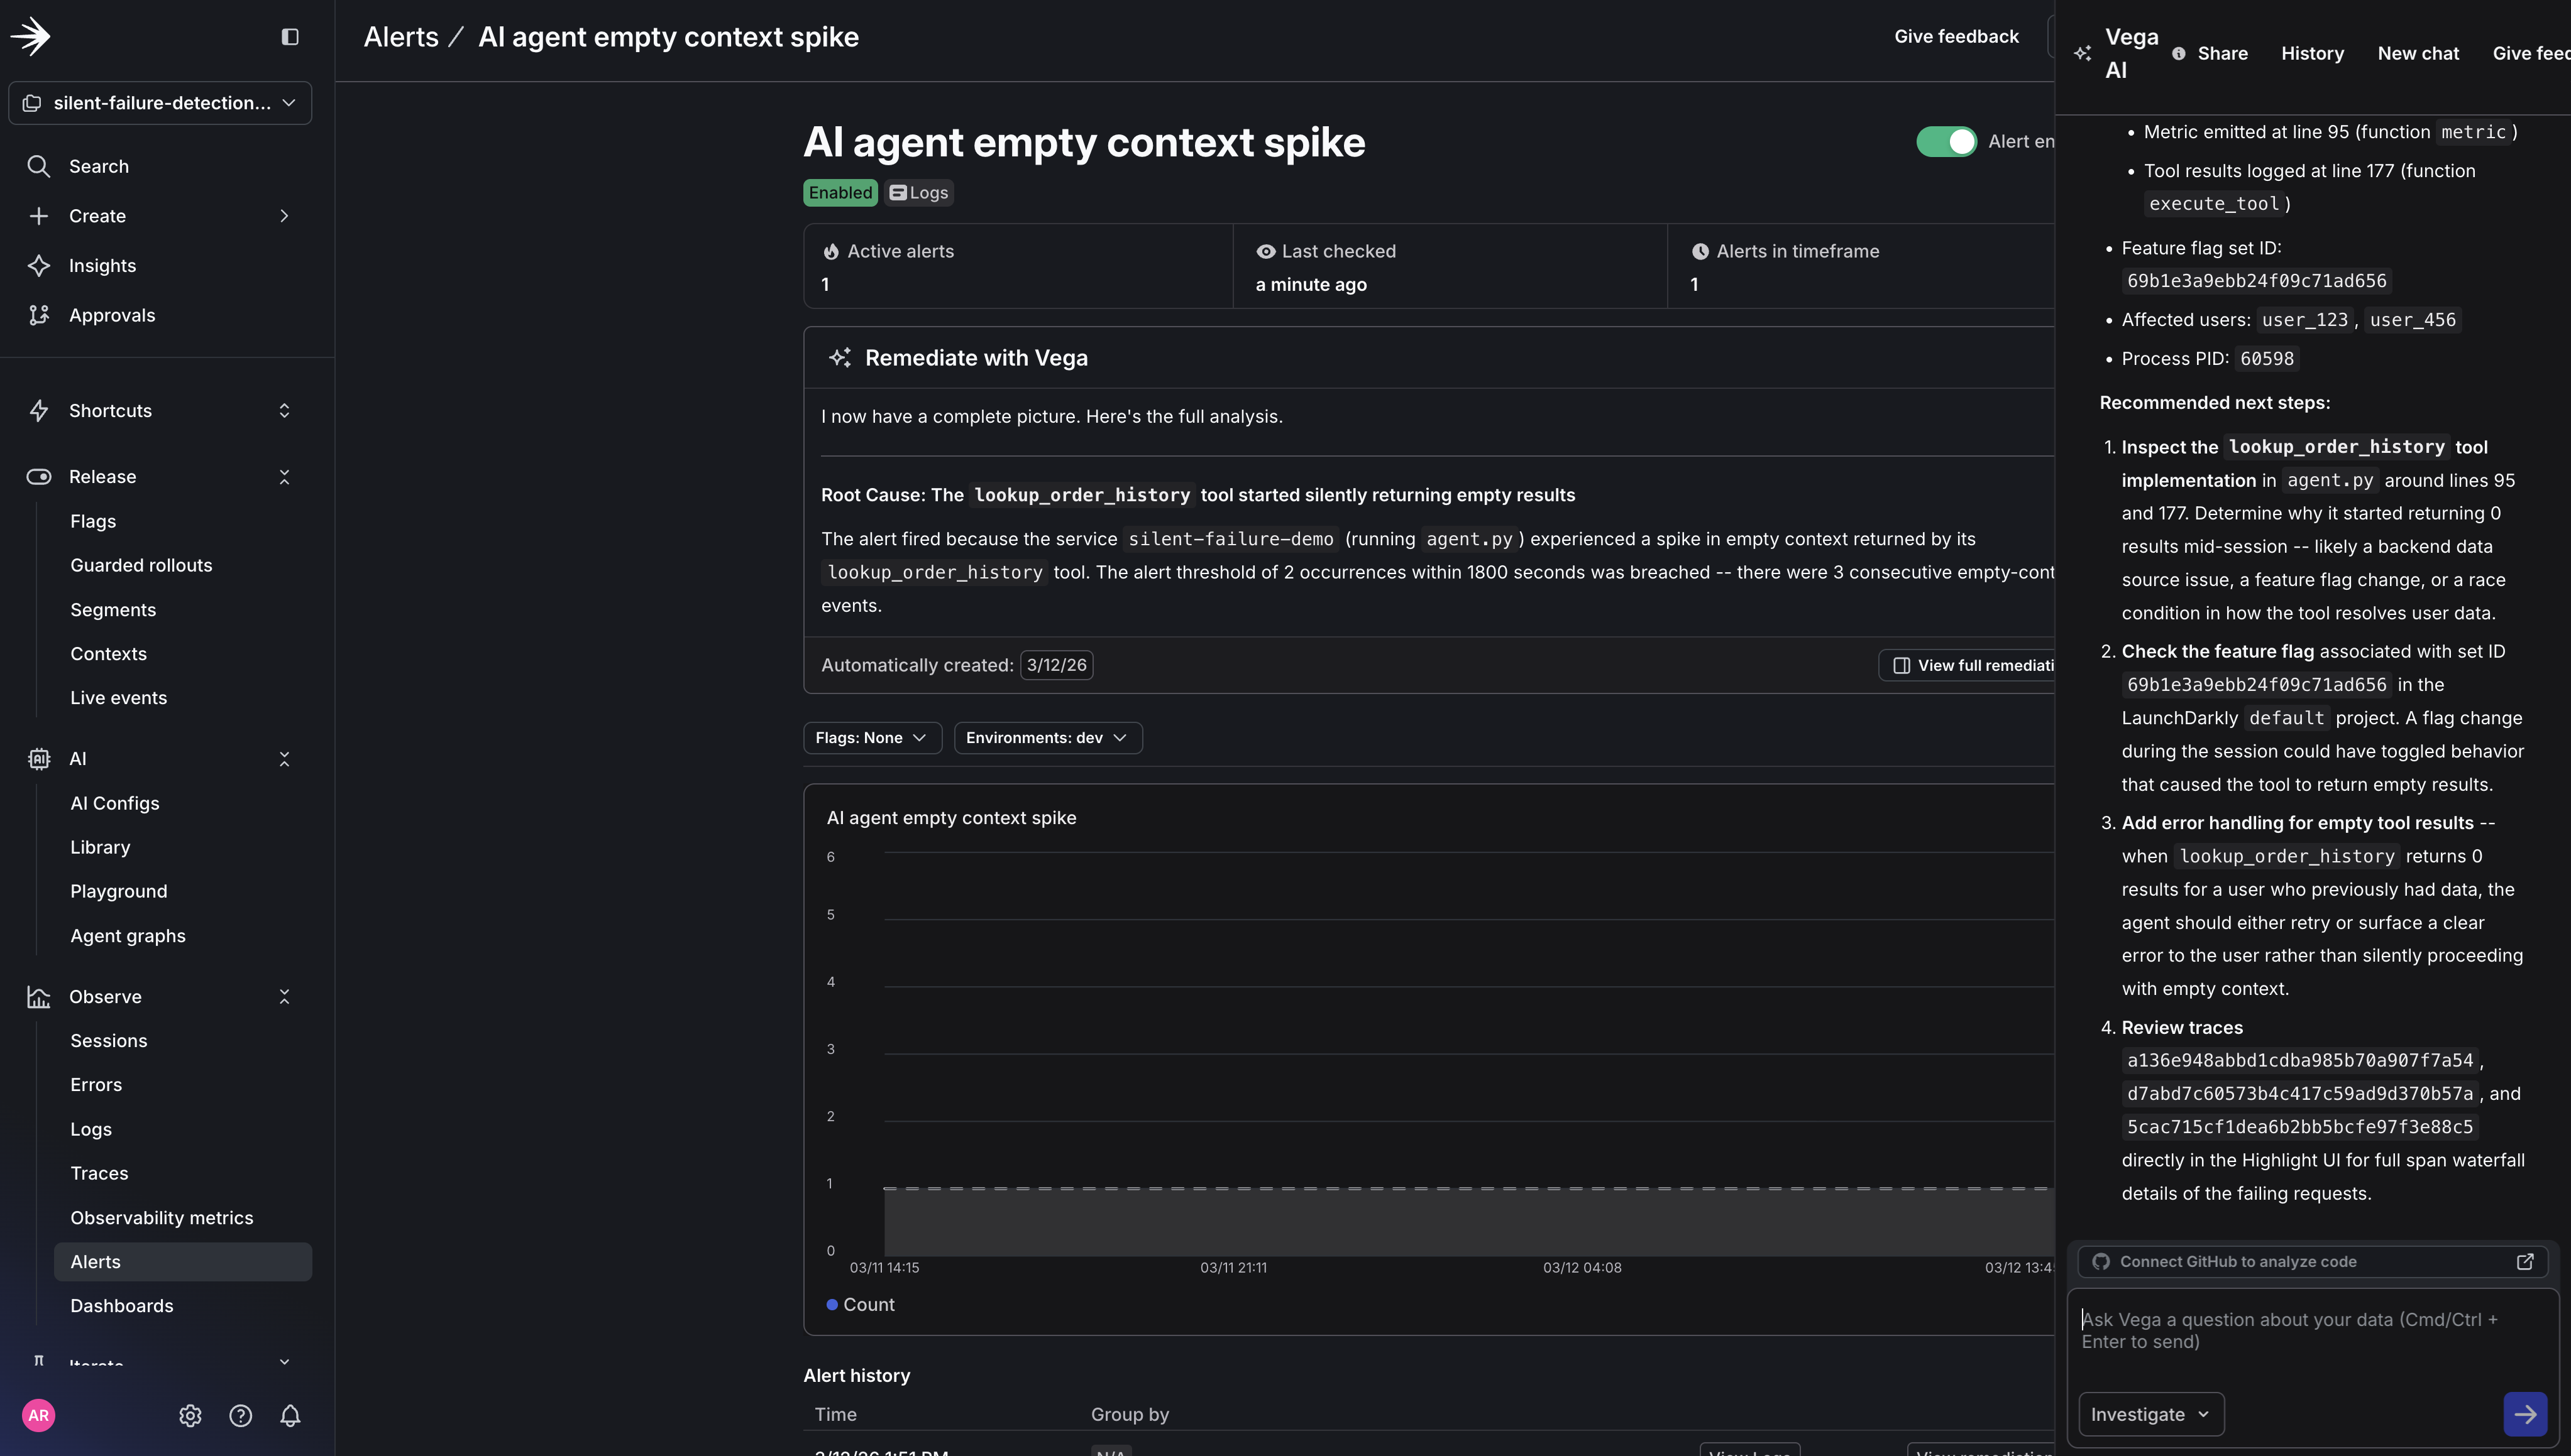Viewport: 2571px width, 1456px height.
Task: Open GitHub connect external link icon
Action: [x=2525, y=1262]
